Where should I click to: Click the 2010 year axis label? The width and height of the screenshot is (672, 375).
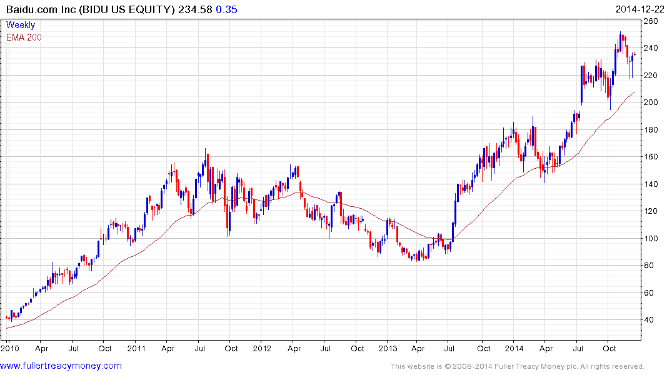[x=10, y=348]
